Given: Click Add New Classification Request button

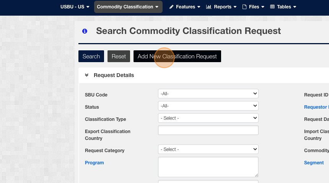Looking at the screenshot, I should pos(177,56).
